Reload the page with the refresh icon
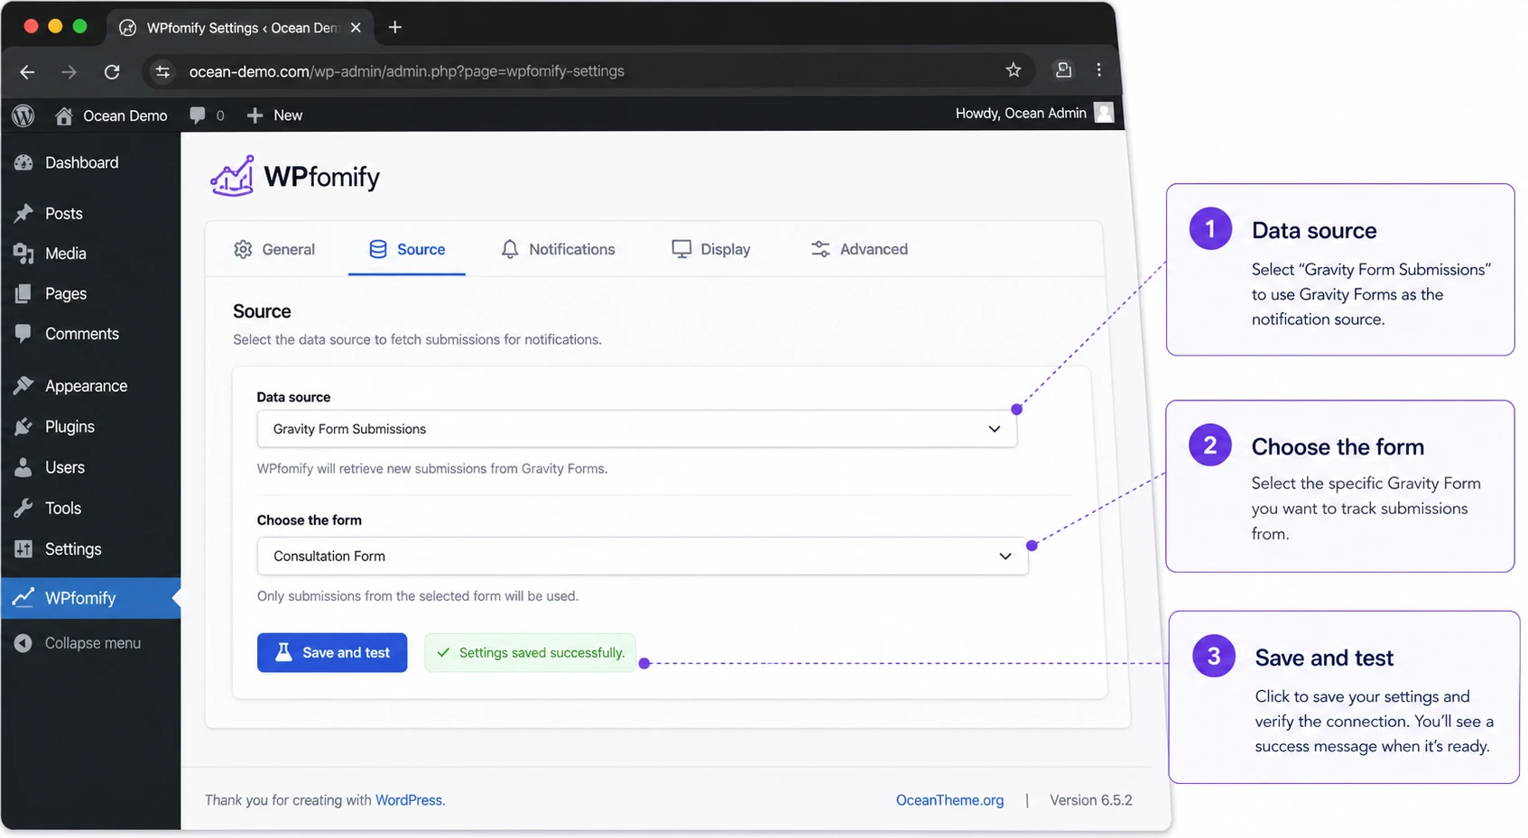1528x838 pixels. [x=112, y=71]
